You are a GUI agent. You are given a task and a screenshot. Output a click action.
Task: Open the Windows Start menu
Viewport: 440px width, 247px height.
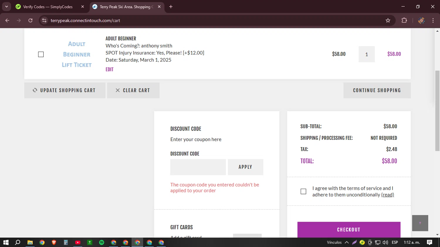tap(6, 242)
